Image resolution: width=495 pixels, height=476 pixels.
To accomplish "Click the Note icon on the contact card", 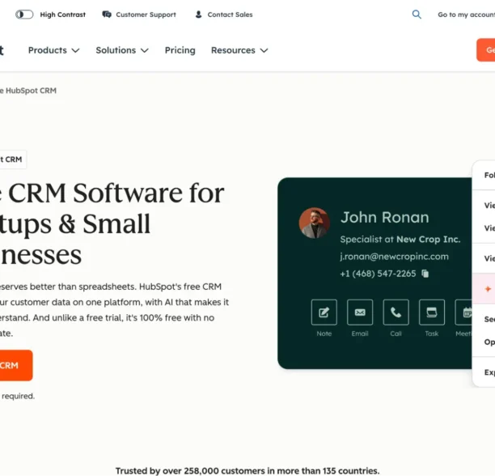I will point(324,312).
